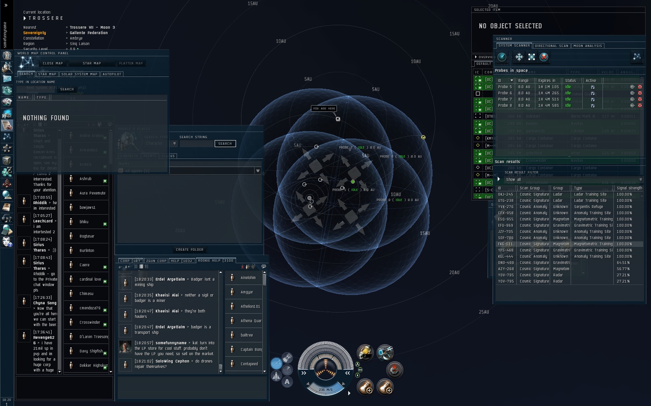Click the cargo hold button on ship HUD
Viewport: 651px width, 406px height.
click(x=287, y=357)
